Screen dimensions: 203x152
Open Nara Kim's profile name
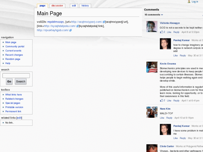click(165, 109)
